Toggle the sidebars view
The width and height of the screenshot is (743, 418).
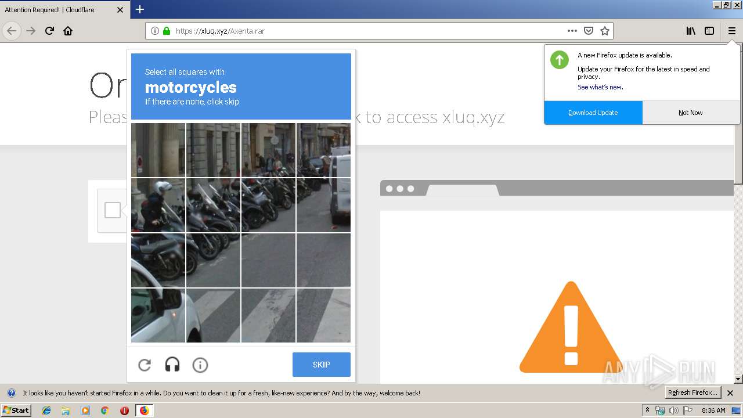pos(709,31)
